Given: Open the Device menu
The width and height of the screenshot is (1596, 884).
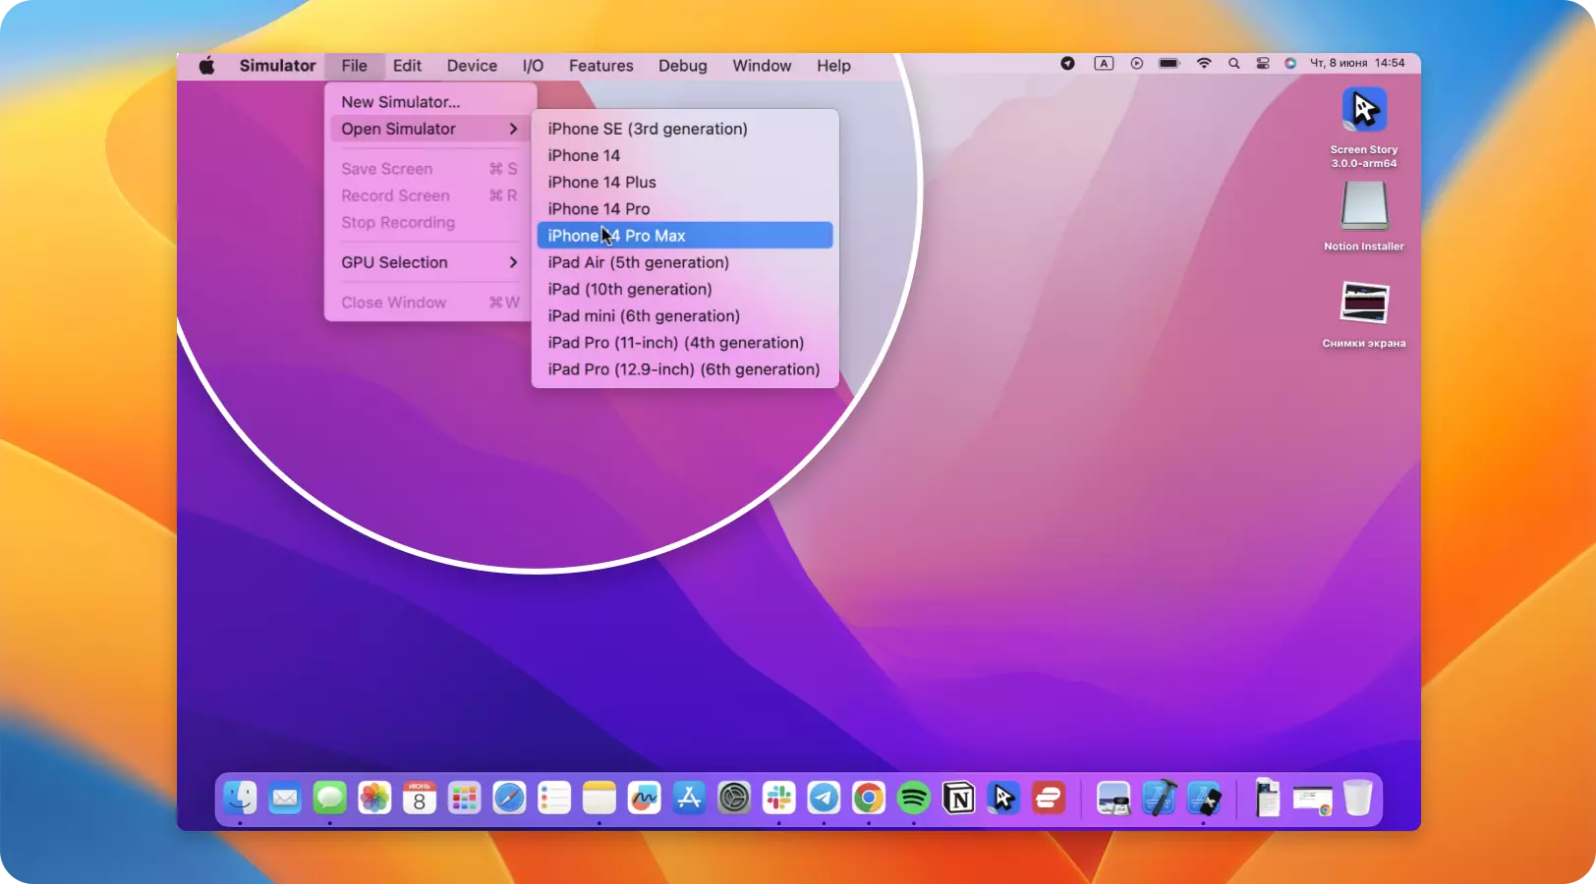Looking at the screenshot, I should (472, 66).
